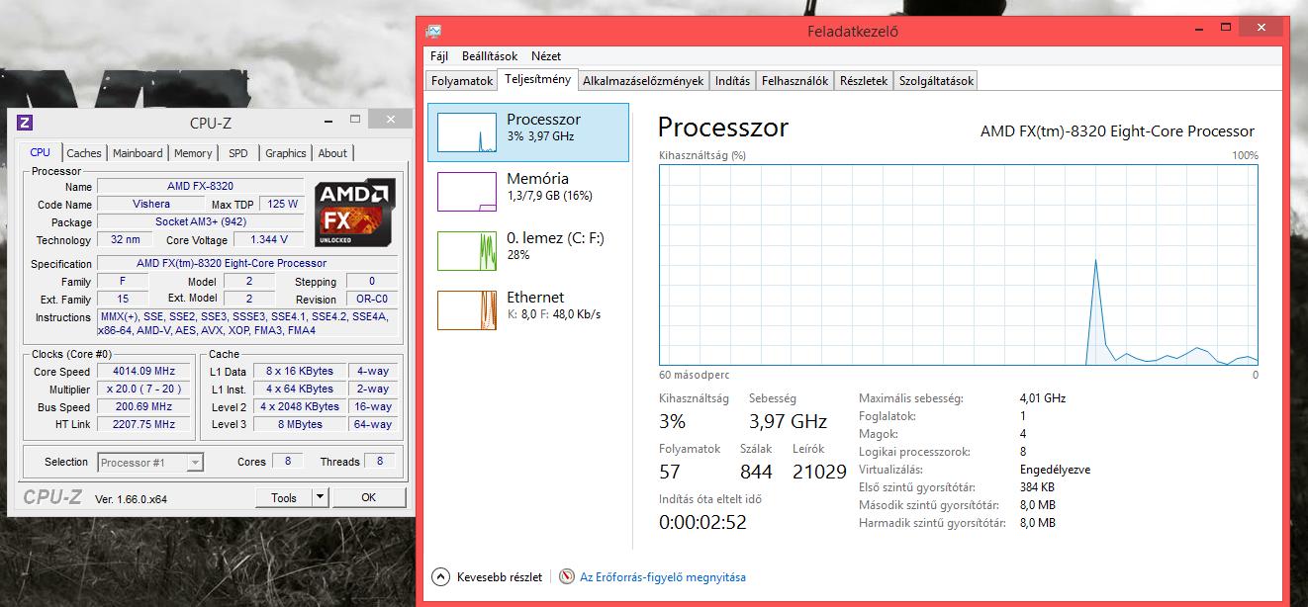Click the Kevesebb részlet label
1308x607 pixels.
coord(499,577)
